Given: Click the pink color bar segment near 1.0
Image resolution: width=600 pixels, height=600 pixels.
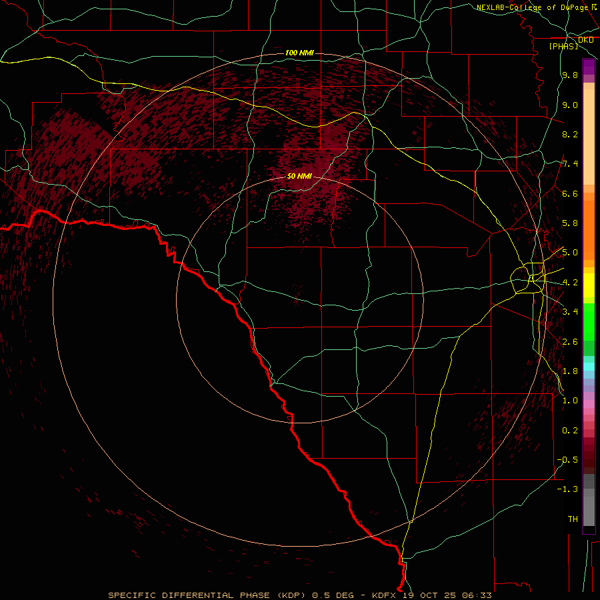Looking at the screenshot, I should click(589, 404).
